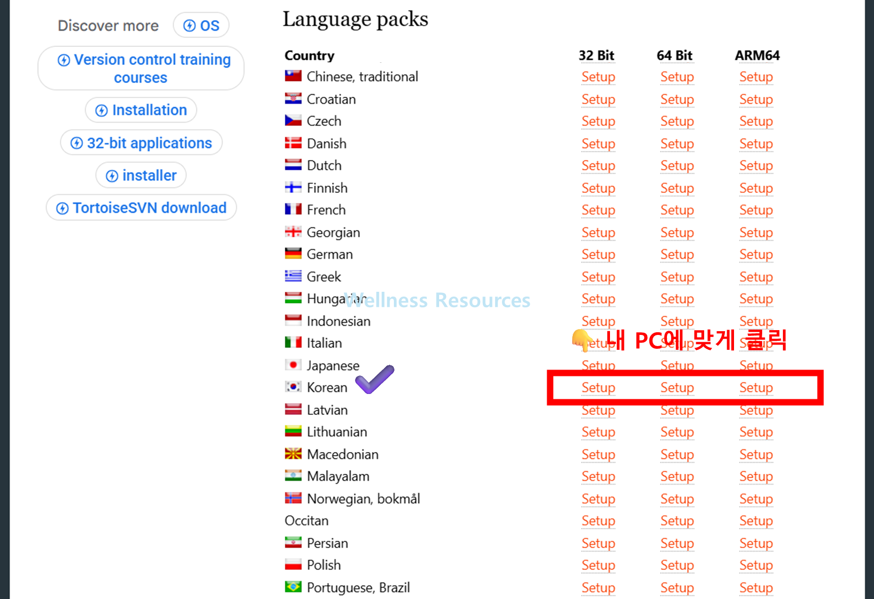Click the Danish flag icon

(x=293, y=143)
